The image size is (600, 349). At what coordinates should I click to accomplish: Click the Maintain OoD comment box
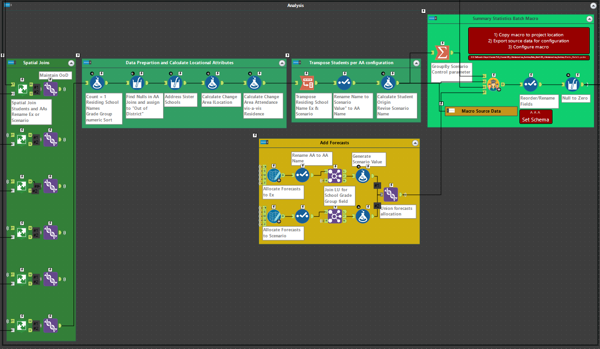click(x=55, y=75)
